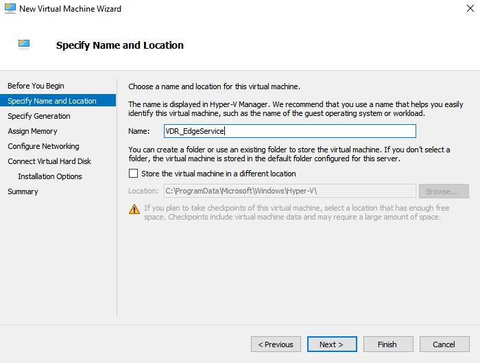Focus the Name text field
Screen dimensions: 480x363
(x=290, y=131)
